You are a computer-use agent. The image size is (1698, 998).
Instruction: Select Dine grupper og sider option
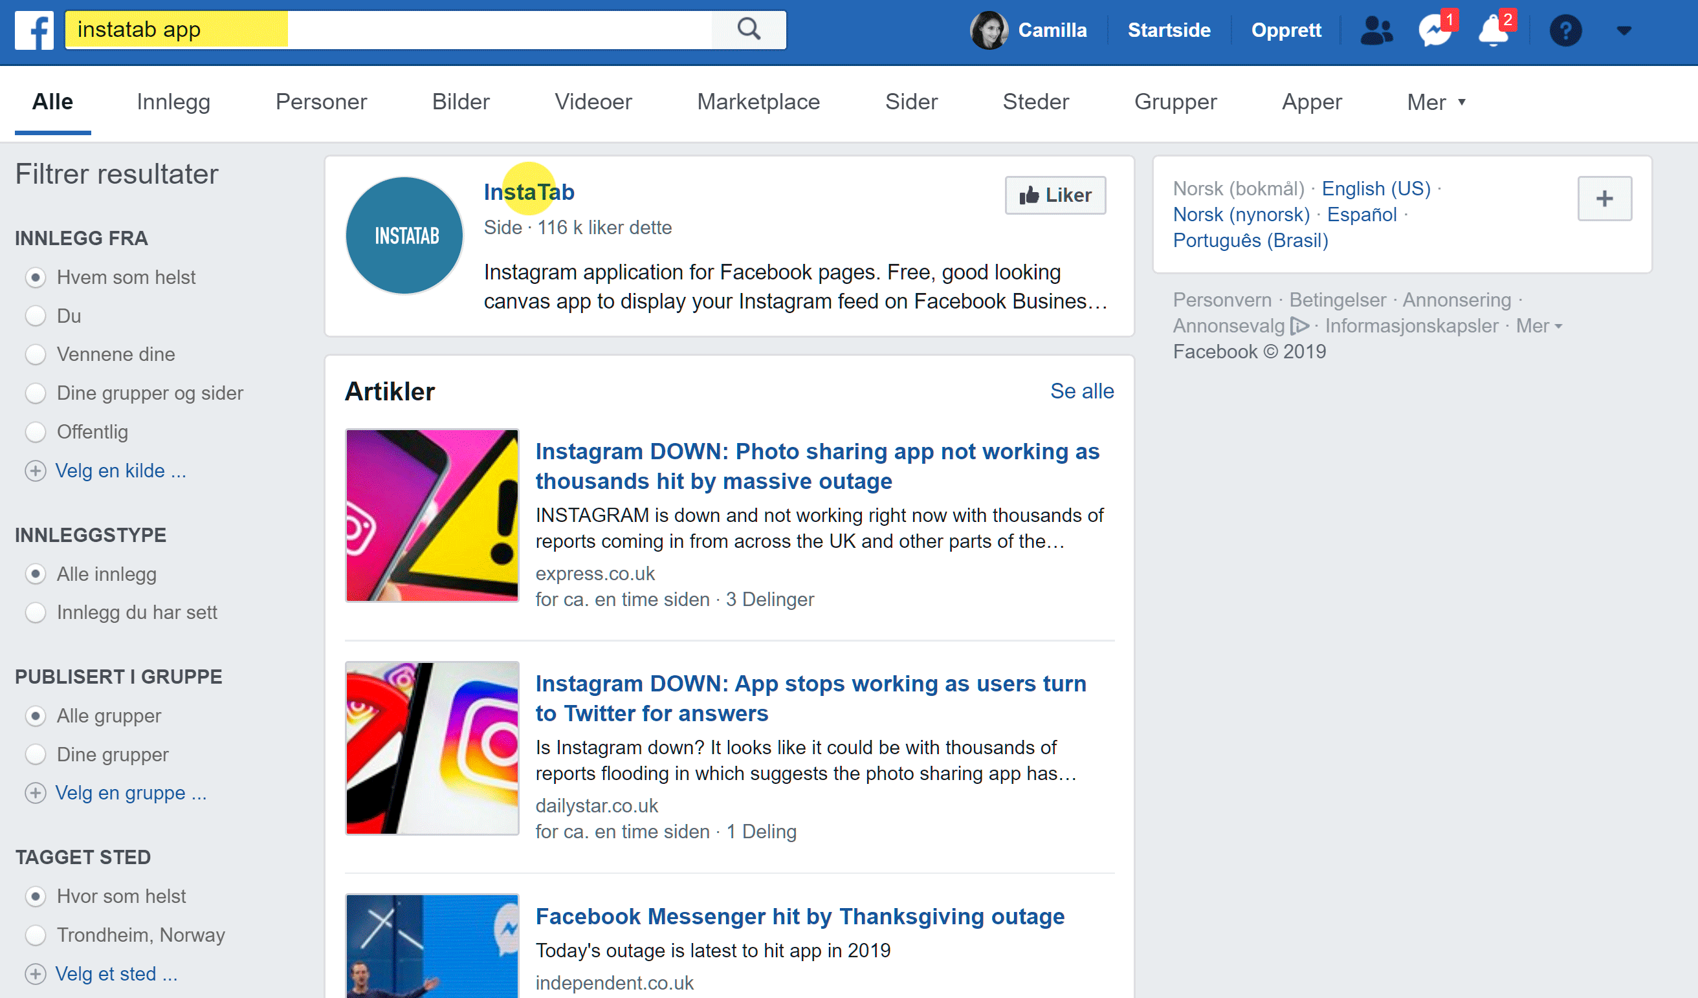[35, 393]
